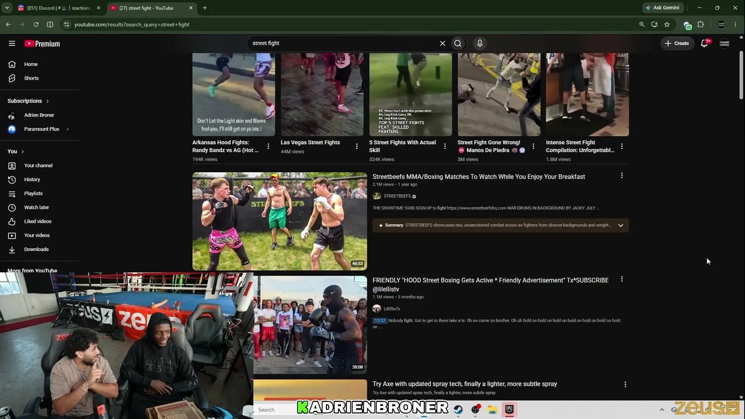The height and width of the screenshot is (419, 745).
Task: Open the browser split view button
Action: pos(50,24)
